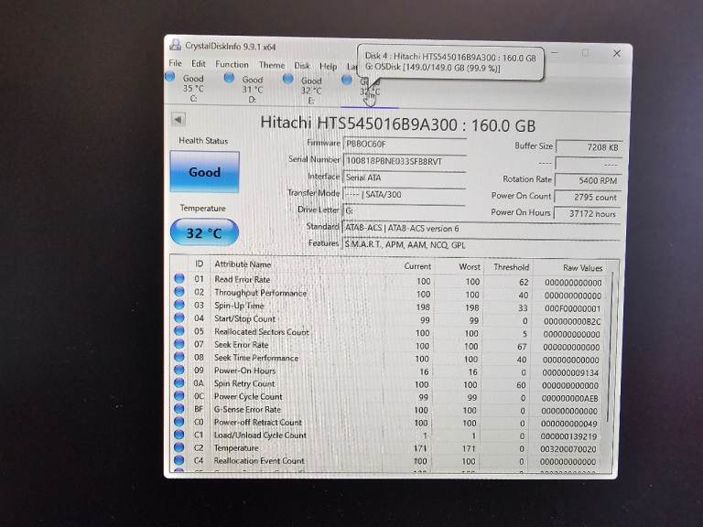Select disk E: Good 32 °C
This screenshot has width=703, height=527.
311,91
